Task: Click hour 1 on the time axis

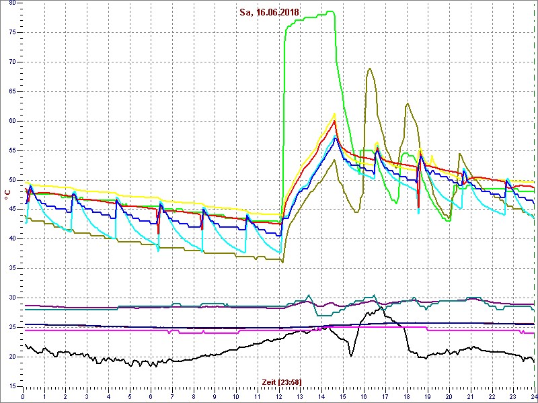Action: pyautogui.click(x=44, y=396)
